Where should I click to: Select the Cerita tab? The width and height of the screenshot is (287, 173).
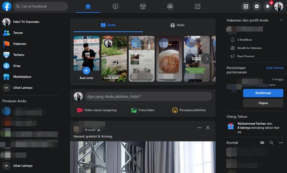[108, 25]
